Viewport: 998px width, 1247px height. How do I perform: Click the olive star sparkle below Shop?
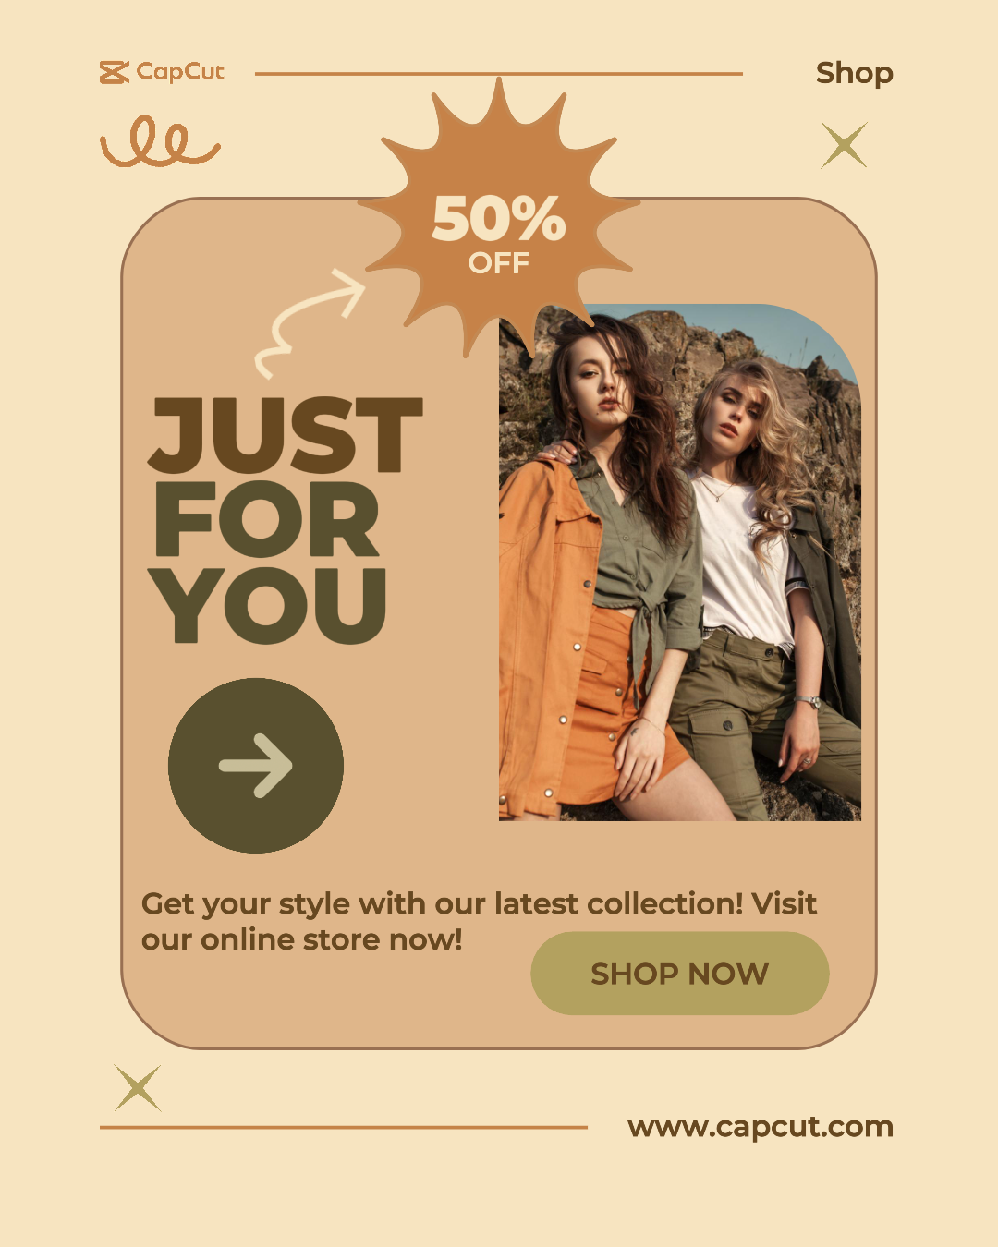click(x=845, y=145)
